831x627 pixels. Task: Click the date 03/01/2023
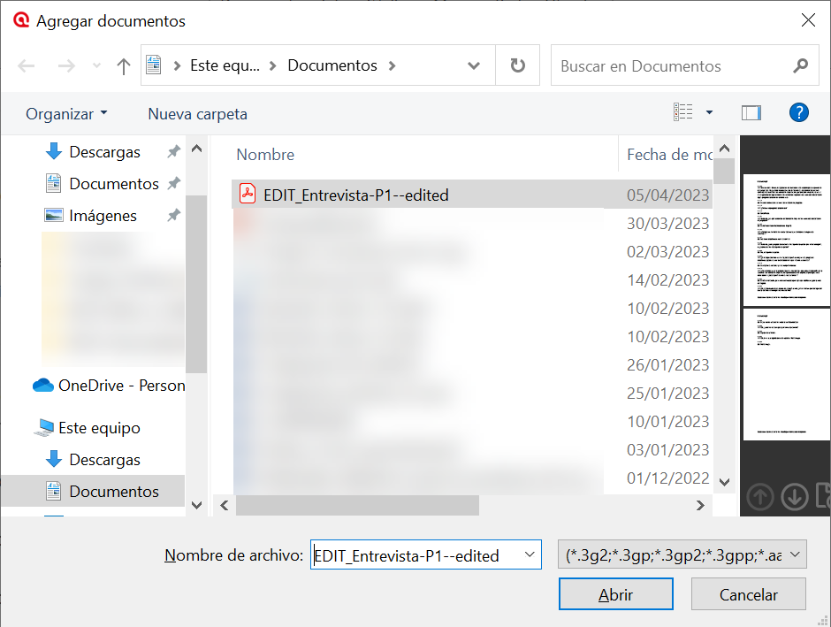pyautogui.click(x=667, y=449)
